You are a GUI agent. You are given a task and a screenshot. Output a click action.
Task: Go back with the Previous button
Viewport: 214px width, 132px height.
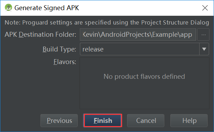pos(59,120)
